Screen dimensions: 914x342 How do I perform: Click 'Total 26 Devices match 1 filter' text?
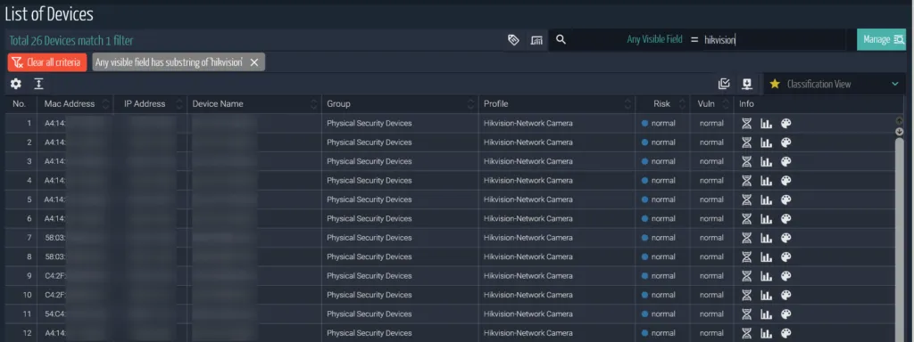pyautogui.click(x=71, y=41)
